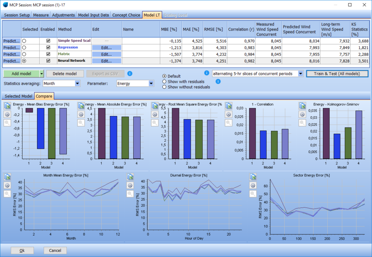372x257 pixels.
Task: Open settings for the Mean Absolute Error chart
Action: click(x=81, y=114)
